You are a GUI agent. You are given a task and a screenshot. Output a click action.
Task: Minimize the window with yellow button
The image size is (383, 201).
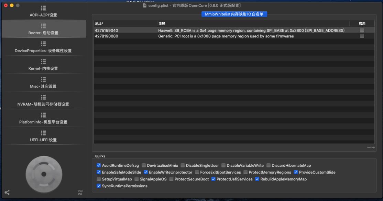point(12,5)
